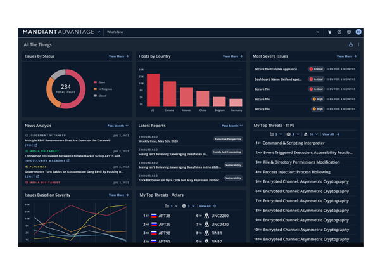This screenshot has width=380, height=267.
Task: Click the Executive Perspective report tag
Action: 228,139
